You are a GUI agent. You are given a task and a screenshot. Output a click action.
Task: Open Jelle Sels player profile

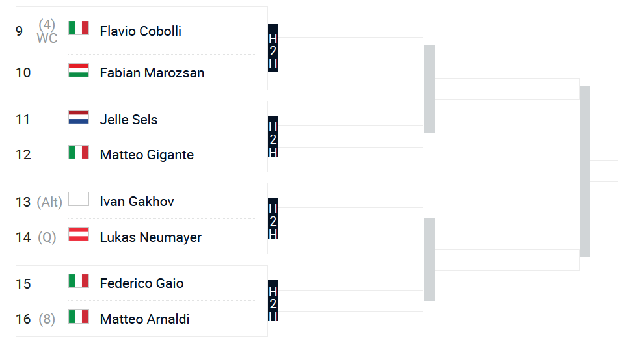(x=129, y=120)
